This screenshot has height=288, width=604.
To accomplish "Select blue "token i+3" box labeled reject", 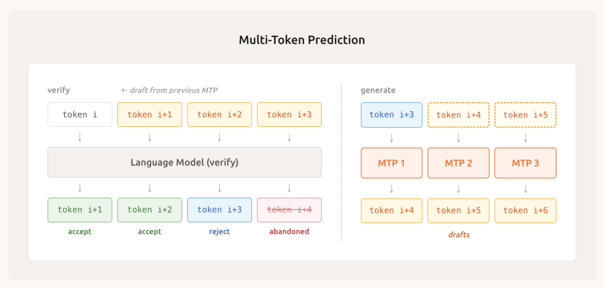I will pos(219,210).
